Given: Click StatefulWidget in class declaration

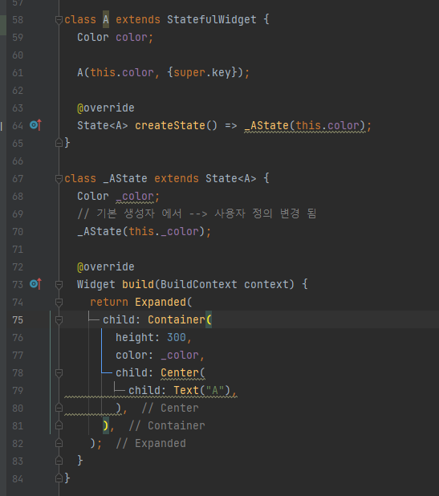Looking at the screenshot, I should tap(212, 19).
